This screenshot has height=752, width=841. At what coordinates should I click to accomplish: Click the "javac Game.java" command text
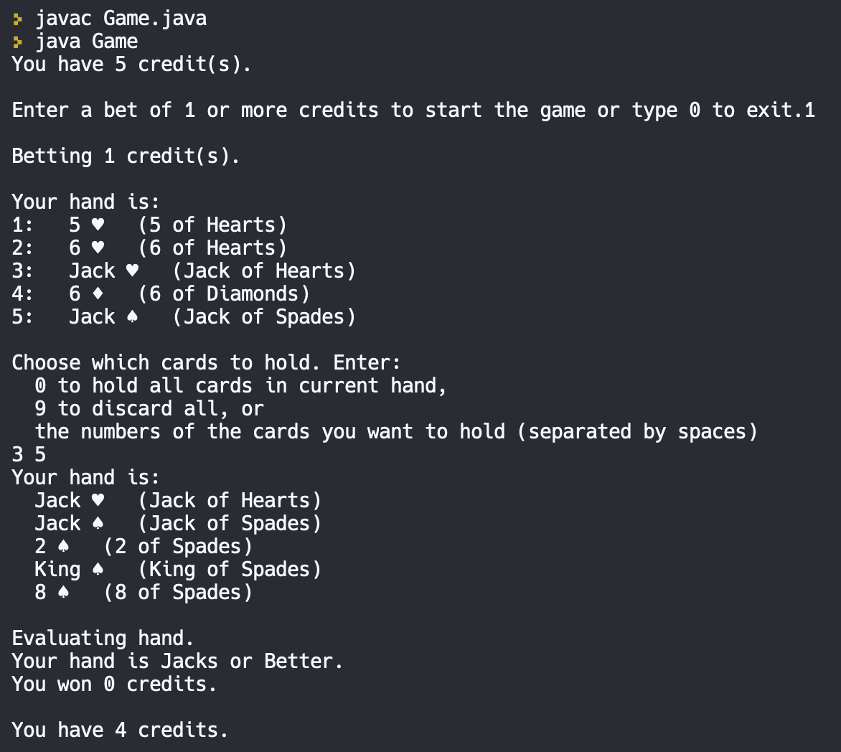tap(121, 19)
